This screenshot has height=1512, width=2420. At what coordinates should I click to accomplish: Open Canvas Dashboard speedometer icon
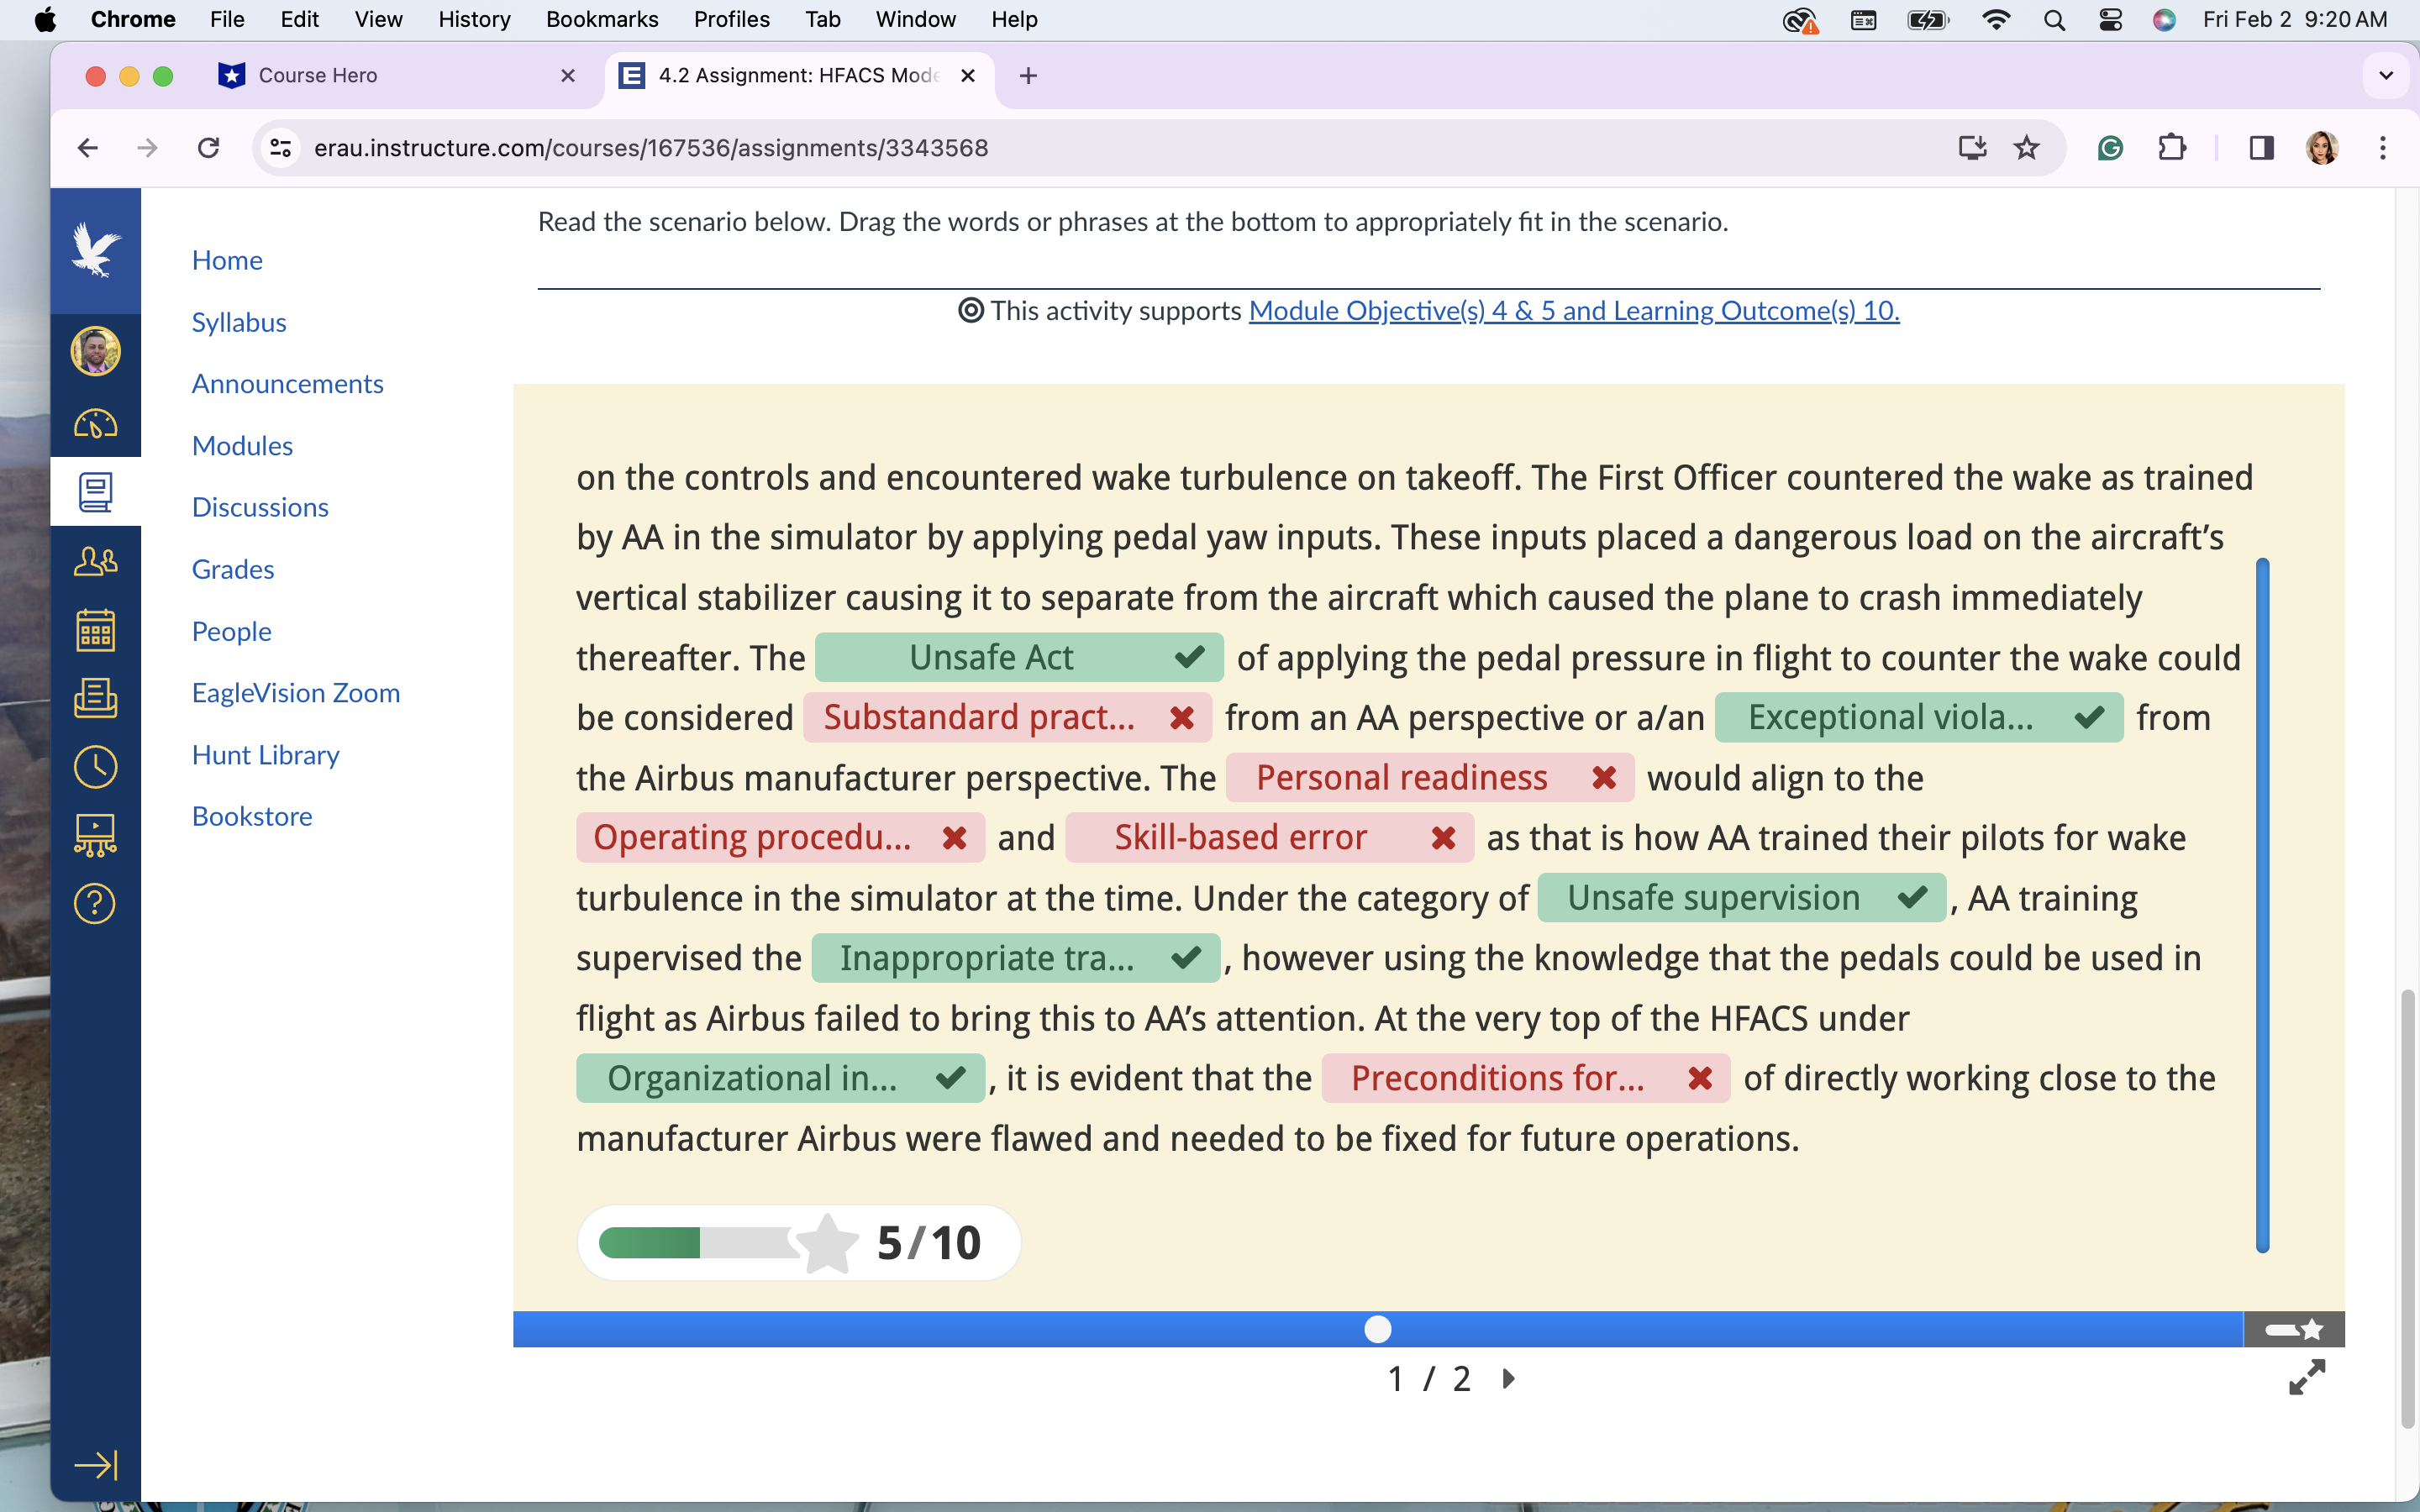tap(95, 424)
